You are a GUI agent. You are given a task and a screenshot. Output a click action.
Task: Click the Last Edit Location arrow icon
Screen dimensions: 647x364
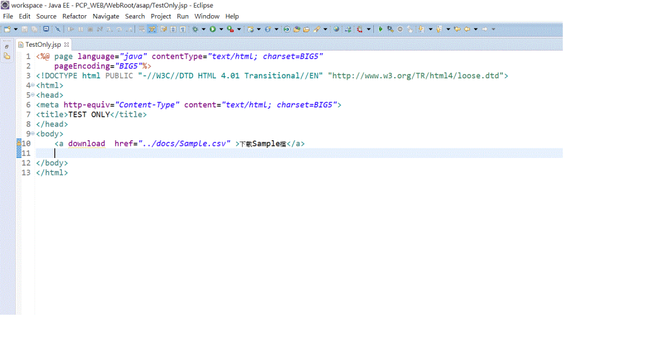tap(457, 29)
